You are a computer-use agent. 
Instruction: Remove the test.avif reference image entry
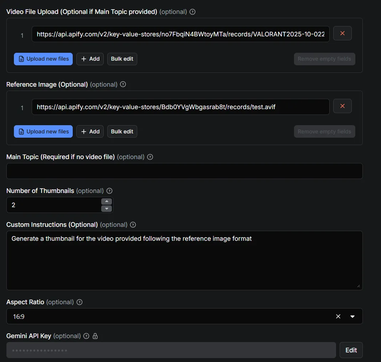pyautogui.click(x=342, y=106)
